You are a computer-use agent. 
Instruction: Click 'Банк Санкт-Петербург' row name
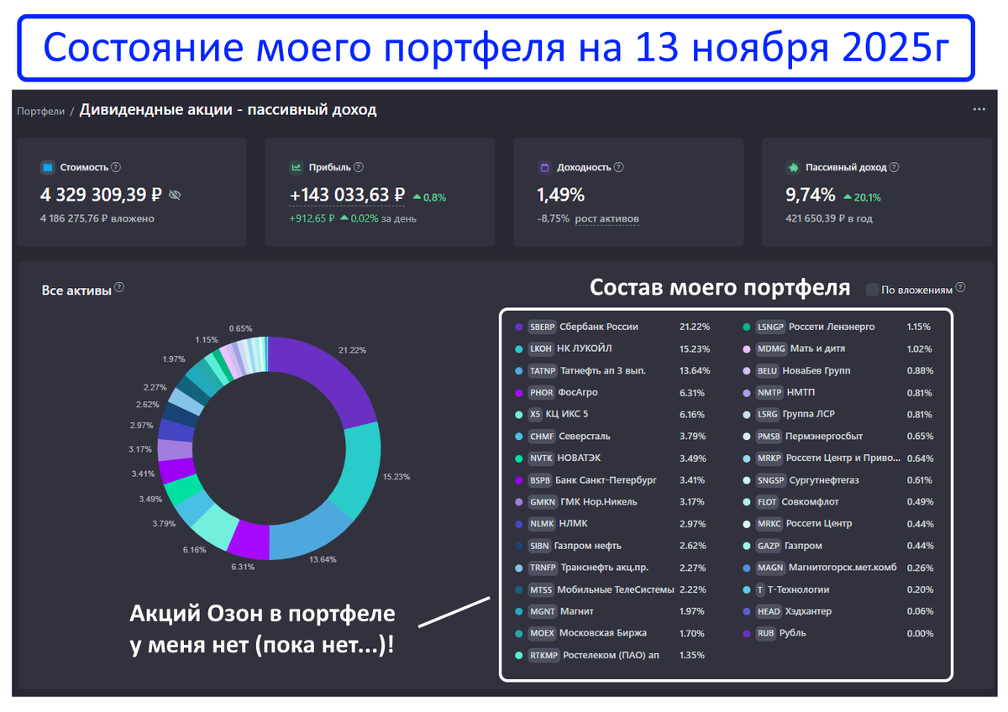pos(606,479)
